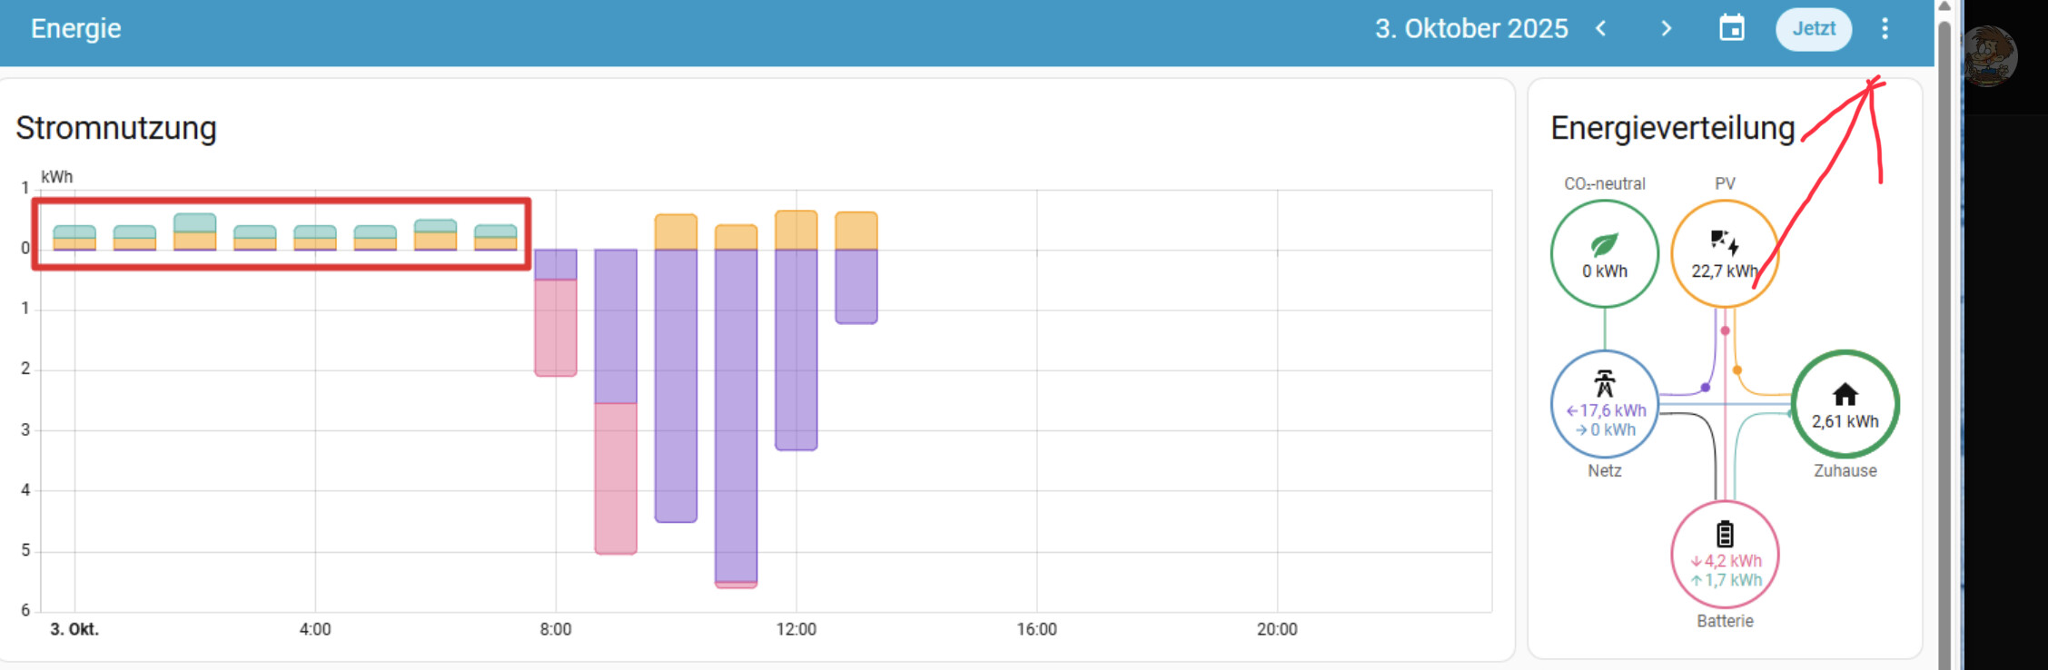Screen dimensions: 2048x670
Task: Open the calendar date picker
Action: point(1732,29)
